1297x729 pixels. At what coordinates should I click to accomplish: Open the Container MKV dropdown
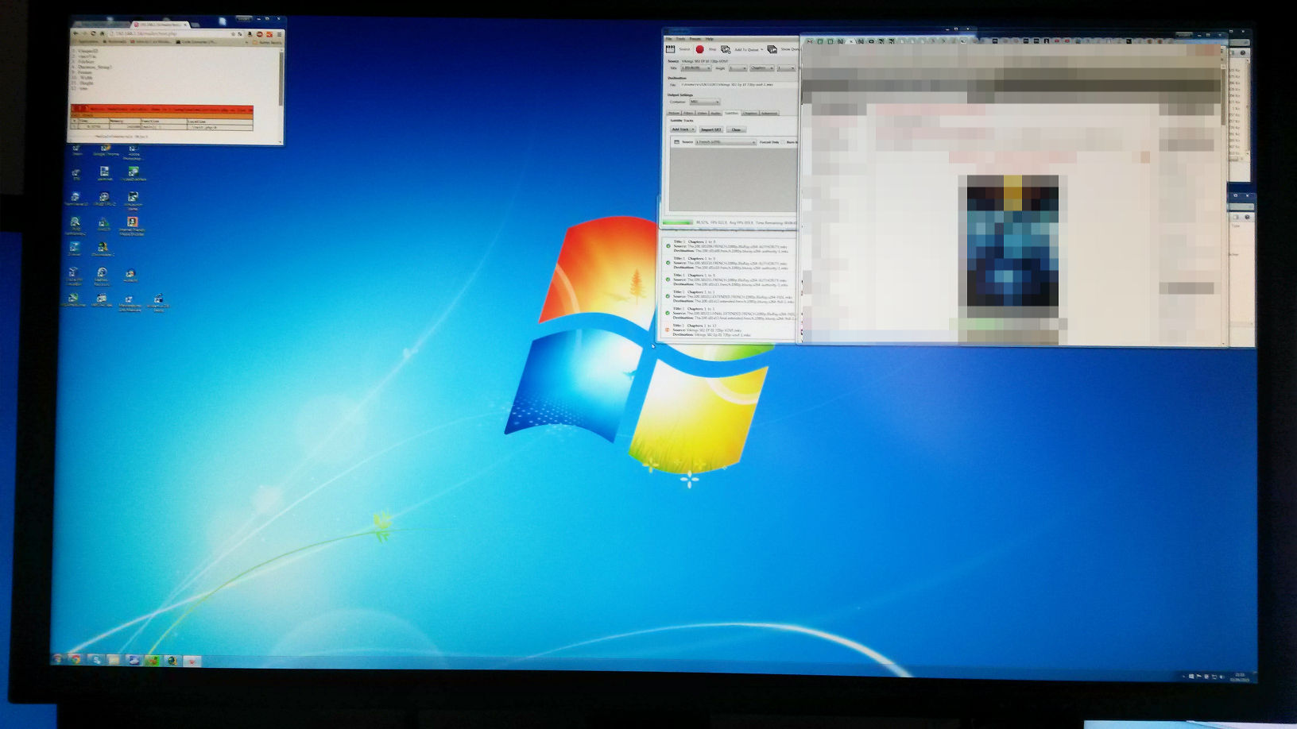tap(705, 102)
